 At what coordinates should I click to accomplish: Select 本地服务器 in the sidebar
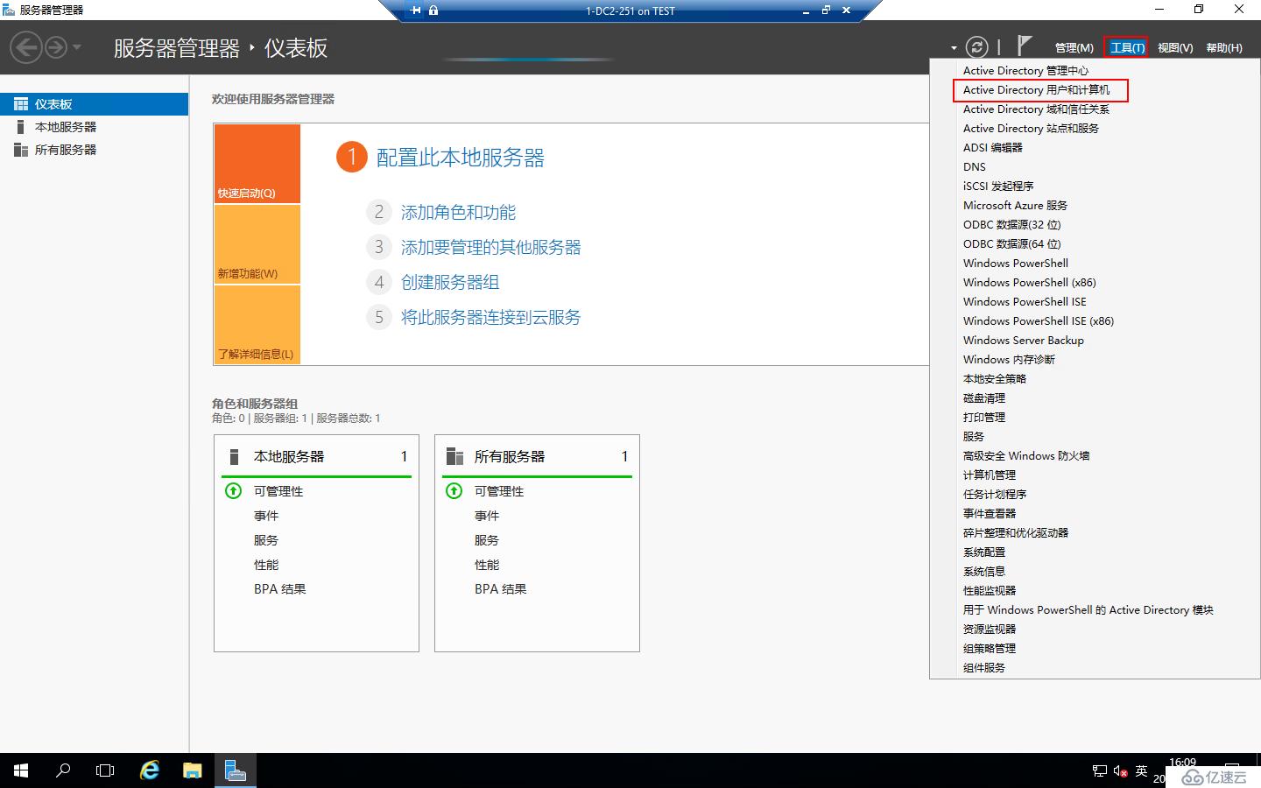click(94, 127)
